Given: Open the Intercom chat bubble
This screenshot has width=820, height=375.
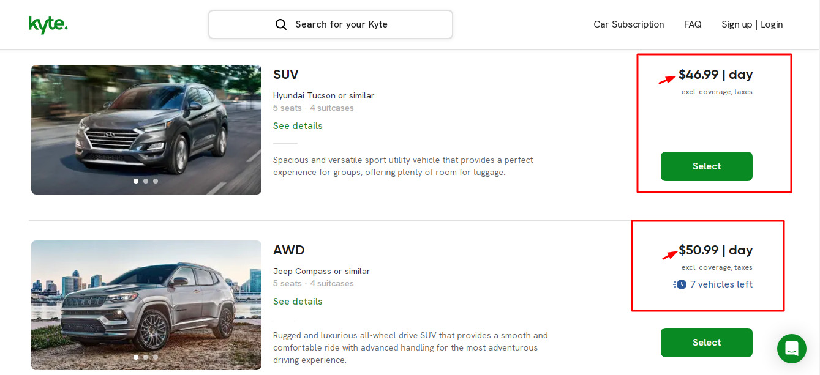Looking at the screenshot, I should pyautogui.click(x=791, y=349).
